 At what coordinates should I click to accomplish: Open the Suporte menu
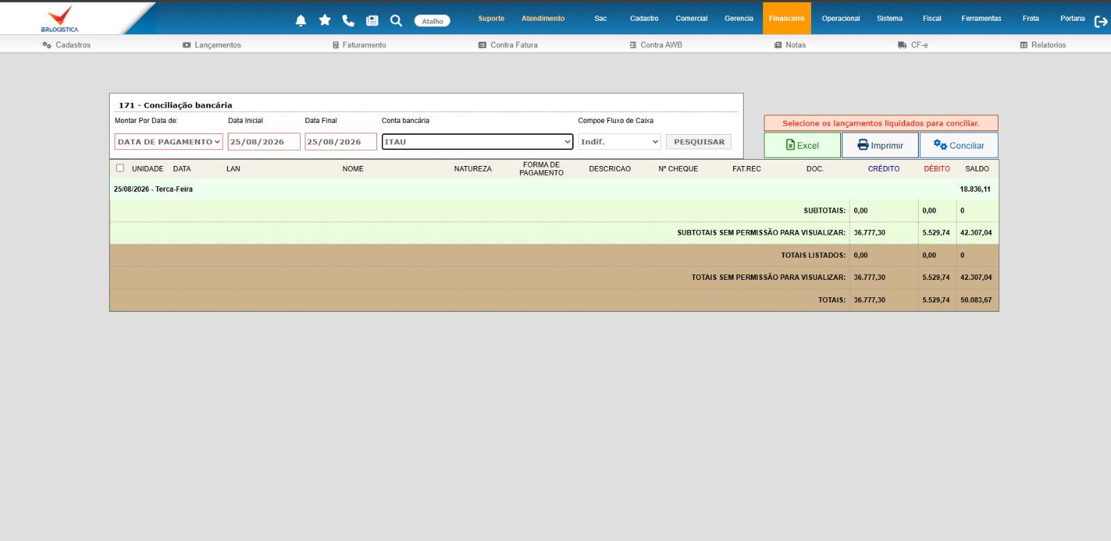coord(492,19)
